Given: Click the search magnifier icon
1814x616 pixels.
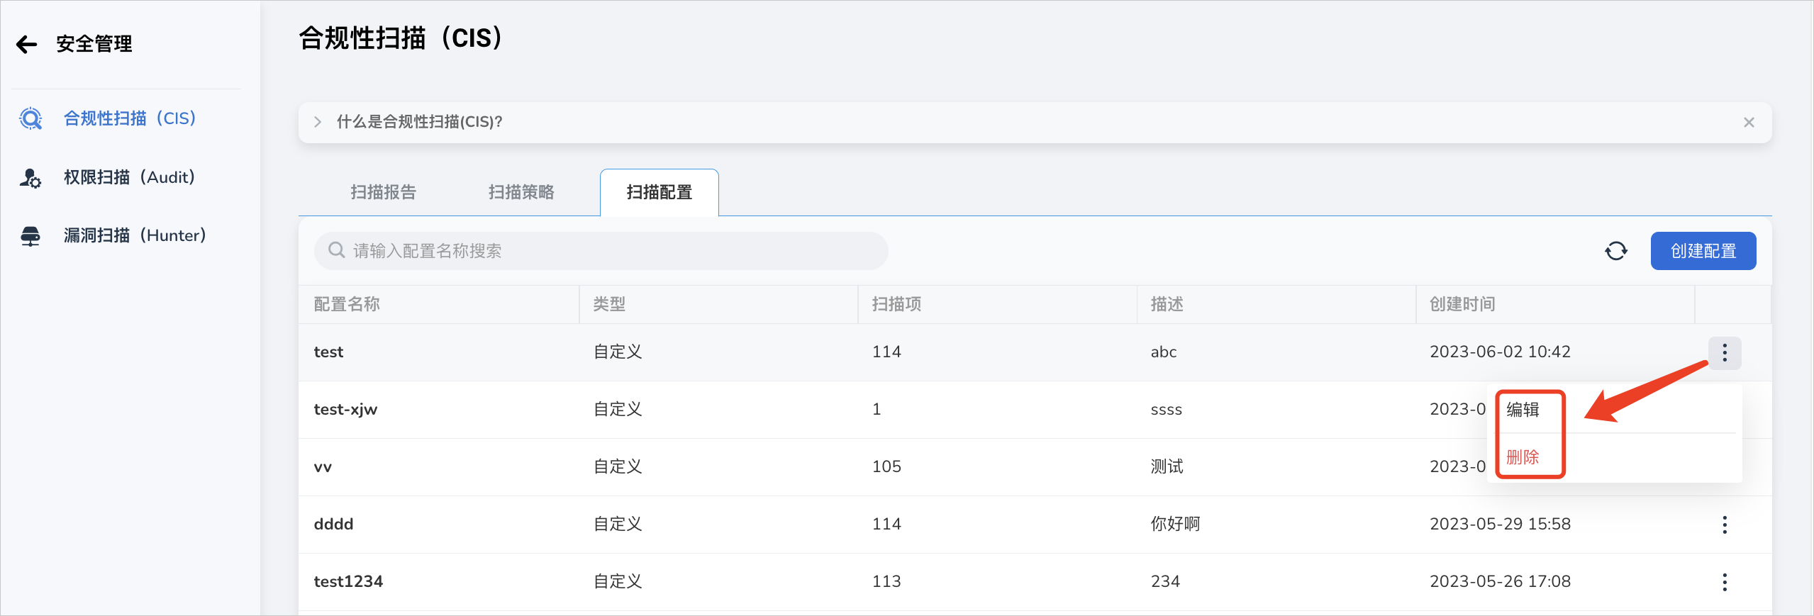Looking at the screenshot, I should point(336,250).
